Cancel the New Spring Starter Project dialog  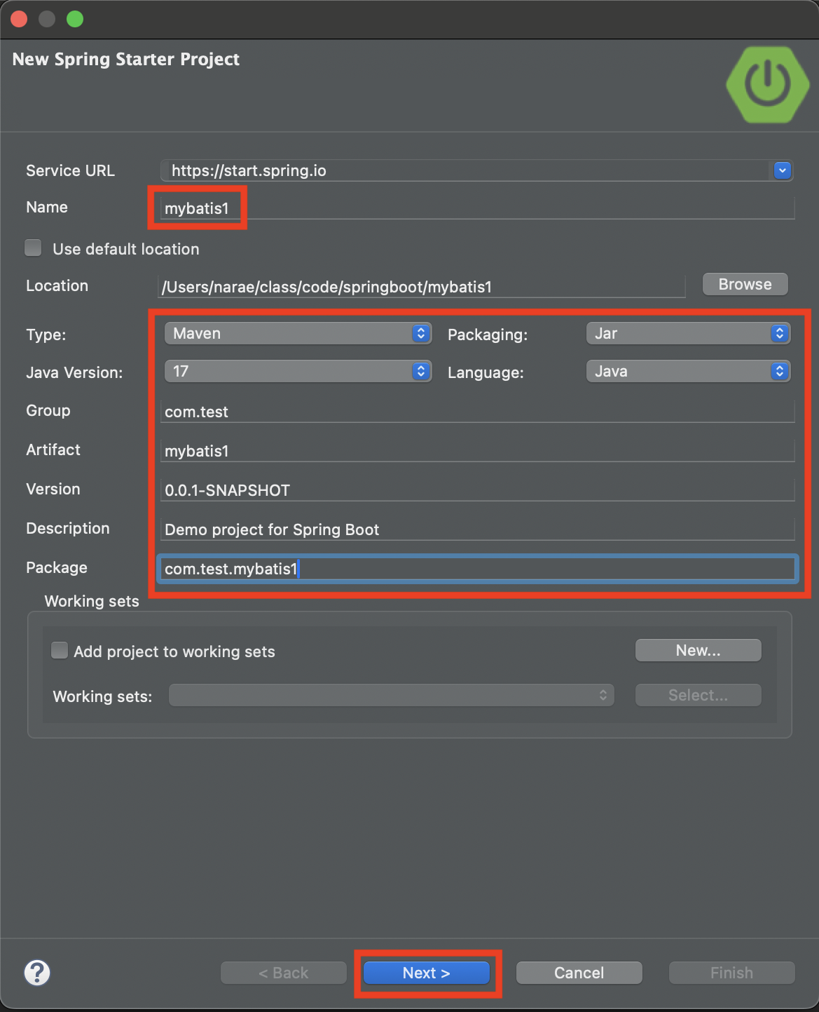pyautogui.click(x=579, y=973)
